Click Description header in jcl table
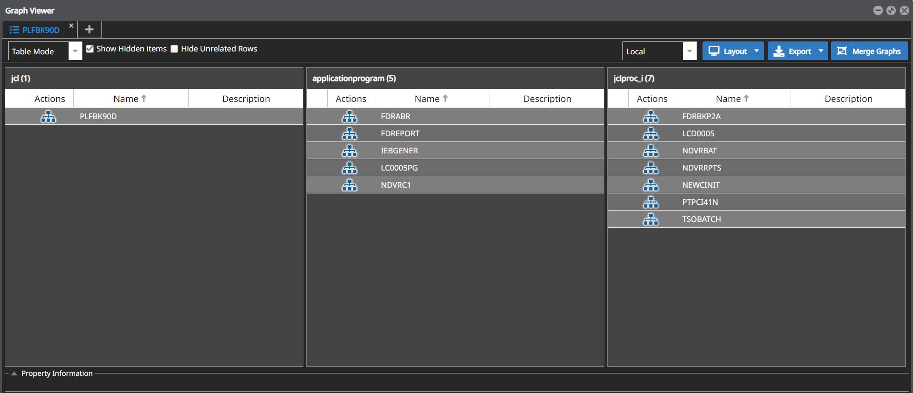 [x=246, y=99]
